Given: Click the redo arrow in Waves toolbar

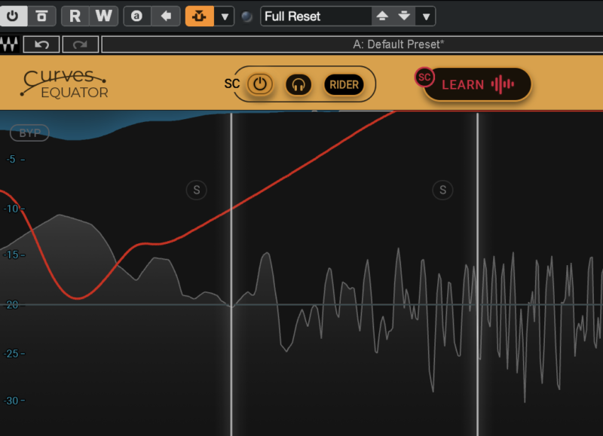Looking at the screenshot, I should coord(80,44).
